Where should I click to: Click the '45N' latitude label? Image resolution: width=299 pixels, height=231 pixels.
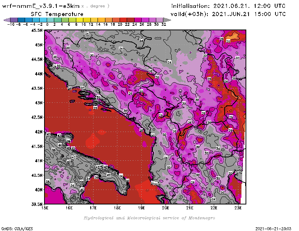coord(38,44)
